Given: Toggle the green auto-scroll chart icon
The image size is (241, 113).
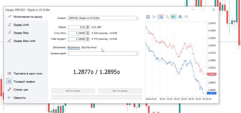Looking at the screenshot, I should 173,17.
